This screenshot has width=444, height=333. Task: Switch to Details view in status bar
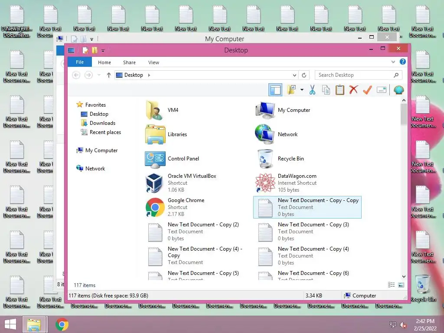(392, 285)
